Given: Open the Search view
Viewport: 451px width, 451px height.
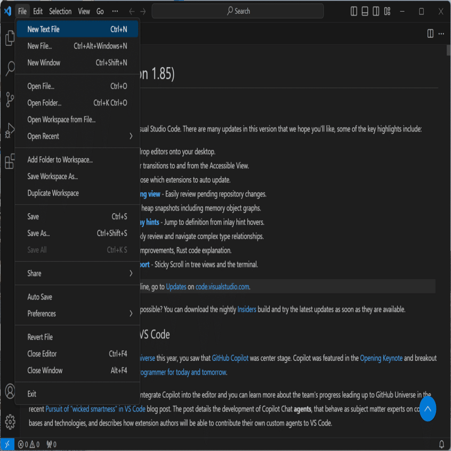Looking at the screenshot, I should click(9, 69).
